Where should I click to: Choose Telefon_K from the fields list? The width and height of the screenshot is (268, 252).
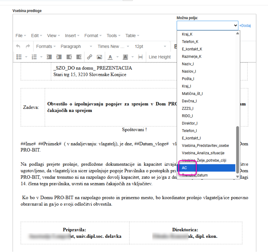pyautogui.click(x=206, y=42)
